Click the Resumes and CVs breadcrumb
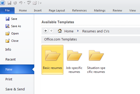 pos(96,31)
